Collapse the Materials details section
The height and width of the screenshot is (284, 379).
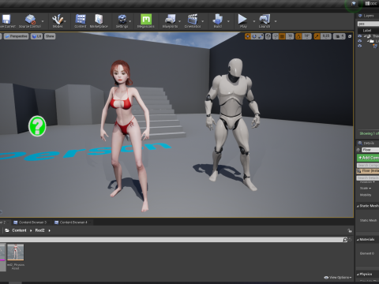pyautogui.click(x=358, y=240)
